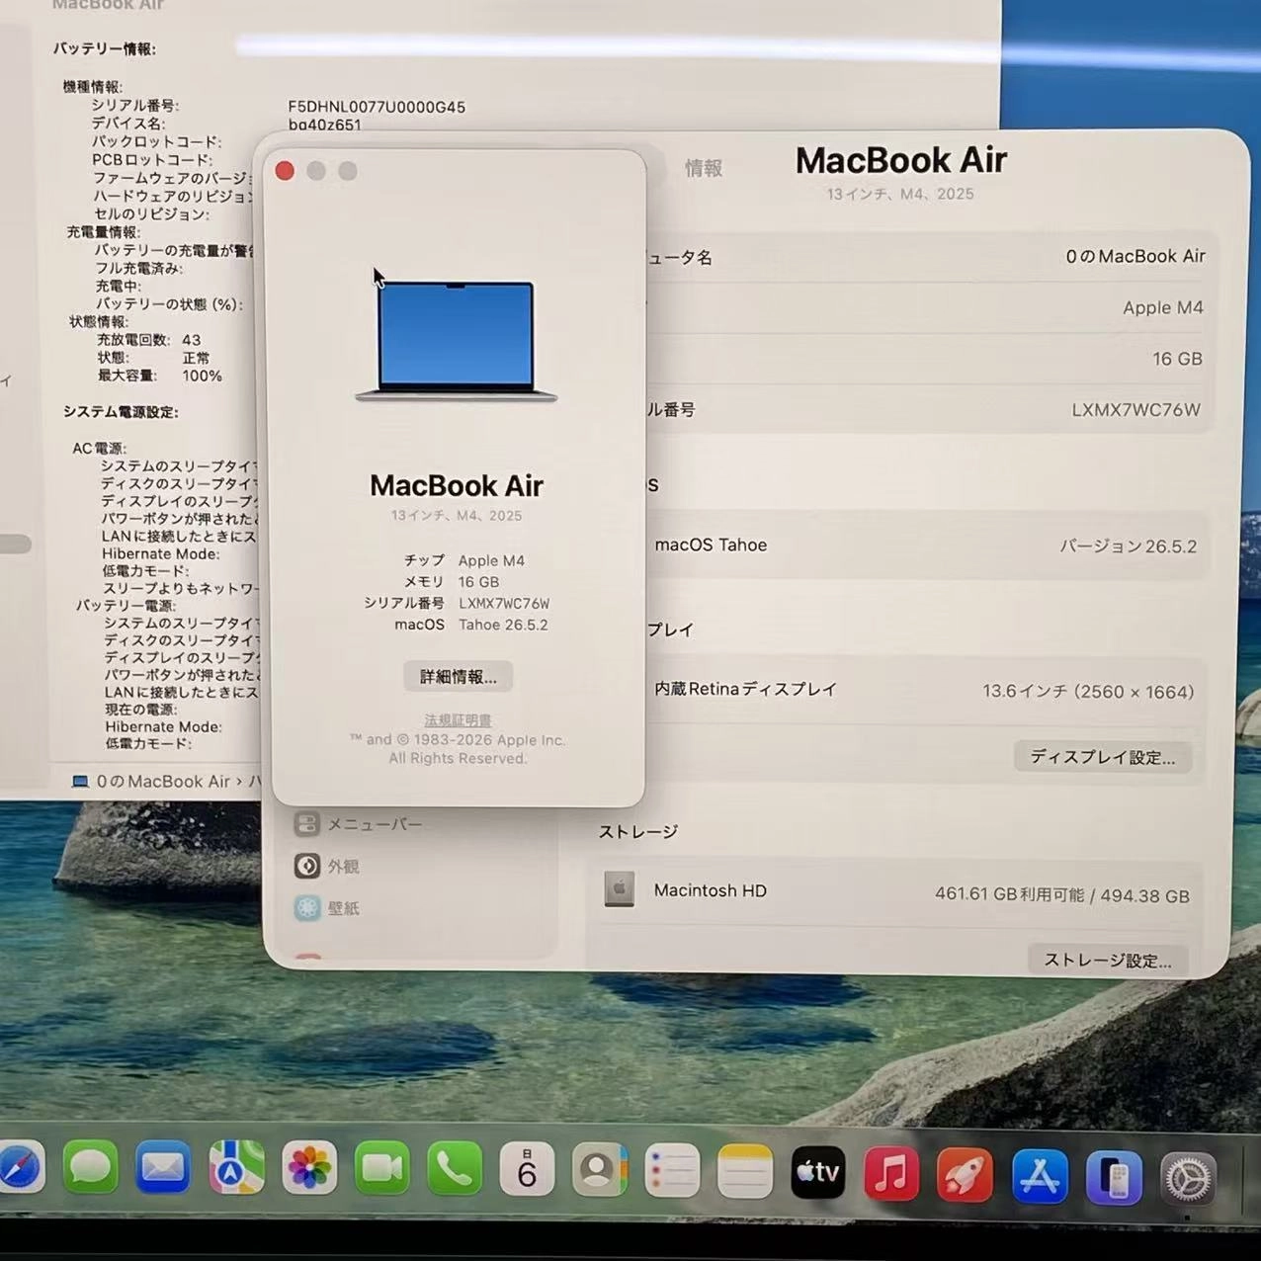Viewport: 1261px width, 1261px height.
Task: Click バッテリーの状態 (%): line
Action: (x=169, y=304)
